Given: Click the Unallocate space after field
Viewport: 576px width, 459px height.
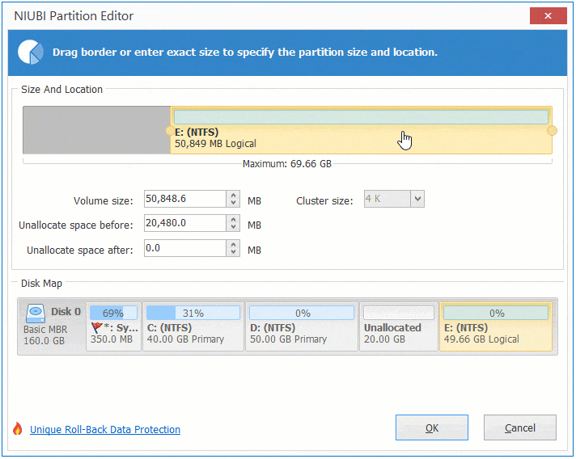Looking at the screenshot, I should tap(184, 249).
